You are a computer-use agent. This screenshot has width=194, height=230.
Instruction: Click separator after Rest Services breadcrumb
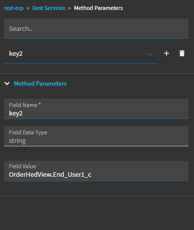[x=69, y=8]
